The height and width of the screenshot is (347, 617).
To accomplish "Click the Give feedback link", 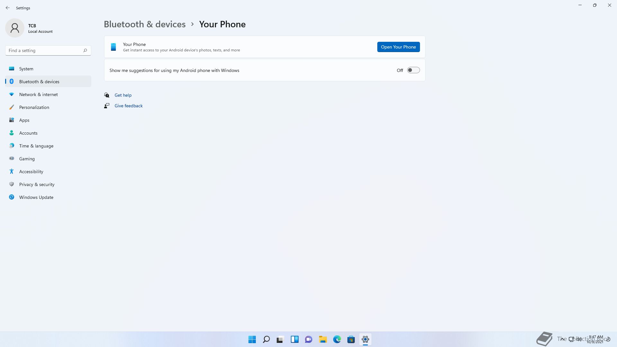I will click(x=129, y=106).
